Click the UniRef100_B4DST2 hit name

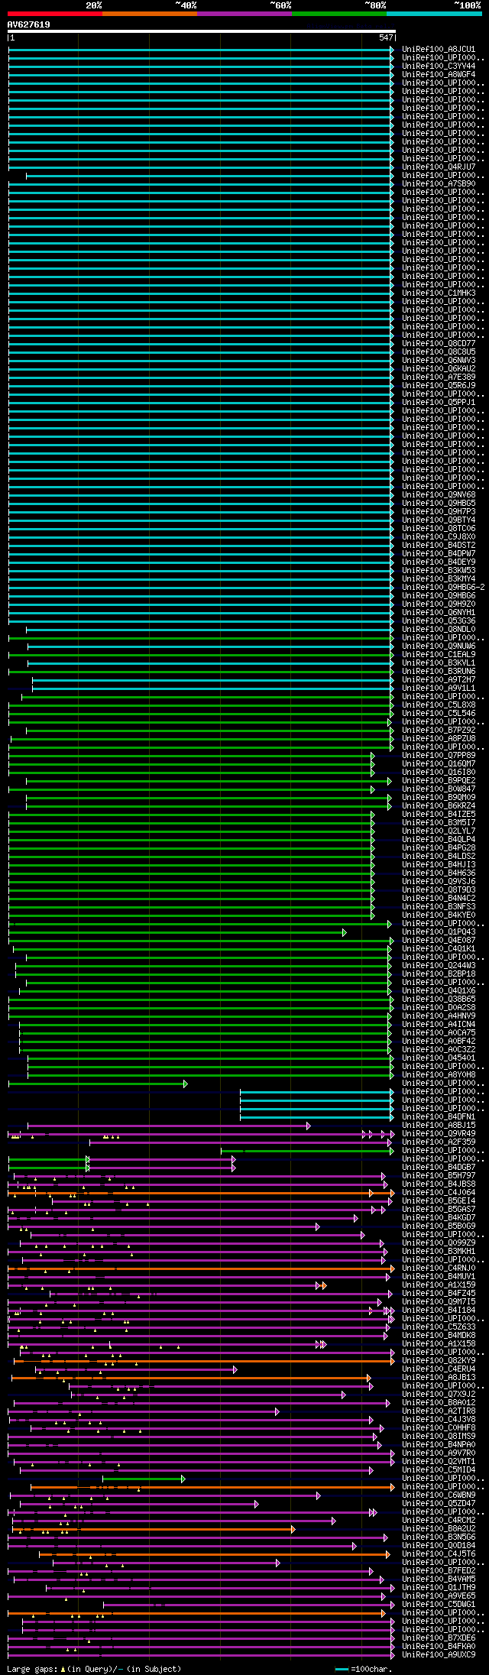[x=439, y=545]
